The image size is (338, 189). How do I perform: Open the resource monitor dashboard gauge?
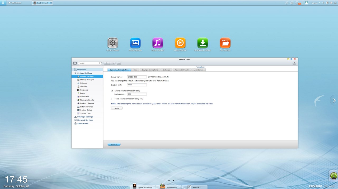click(334, 176)
